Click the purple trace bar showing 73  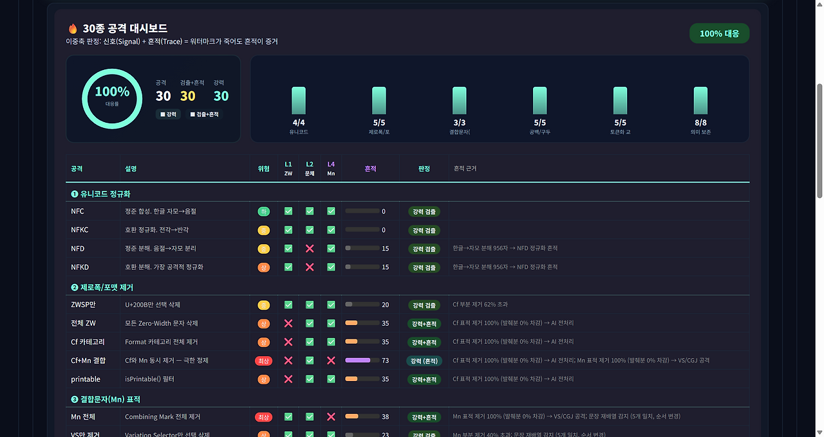[362, 361]
